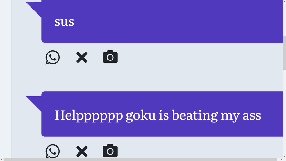Open the camera icon below the goku message
Screen dimensions: 286x161
[110, 151]
